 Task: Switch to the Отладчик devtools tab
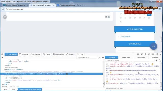pos(35,54)
